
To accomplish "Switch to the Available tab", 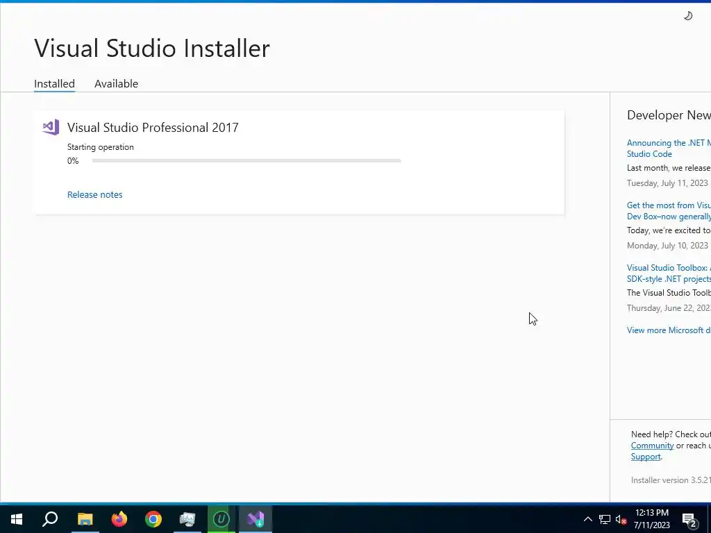I will point(116,84).
